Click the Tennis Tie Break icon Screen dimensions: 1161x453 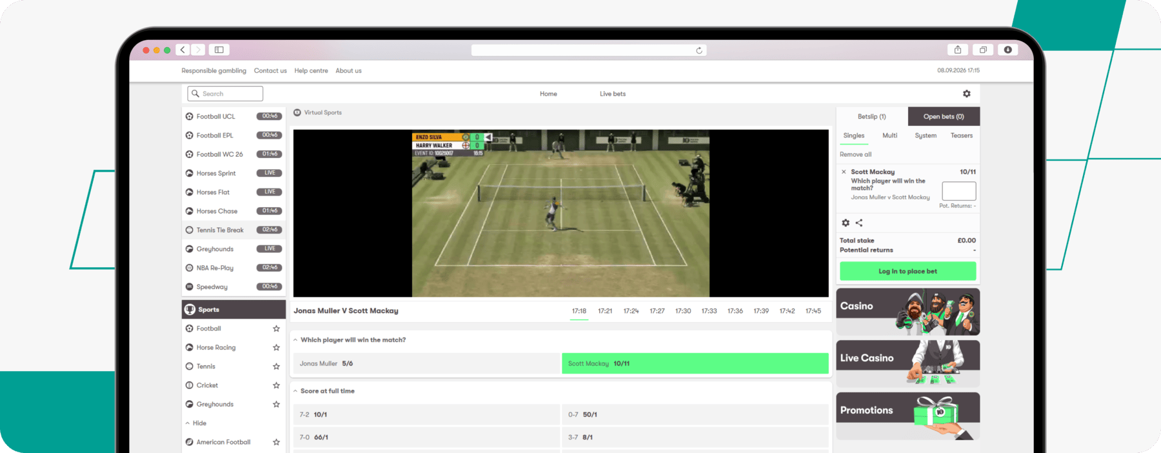coord(190,230)
